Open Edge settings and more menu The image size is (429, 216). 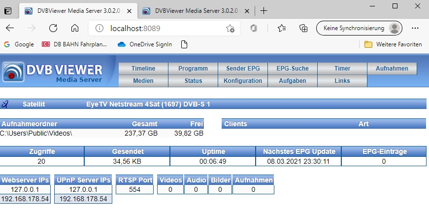415,28
